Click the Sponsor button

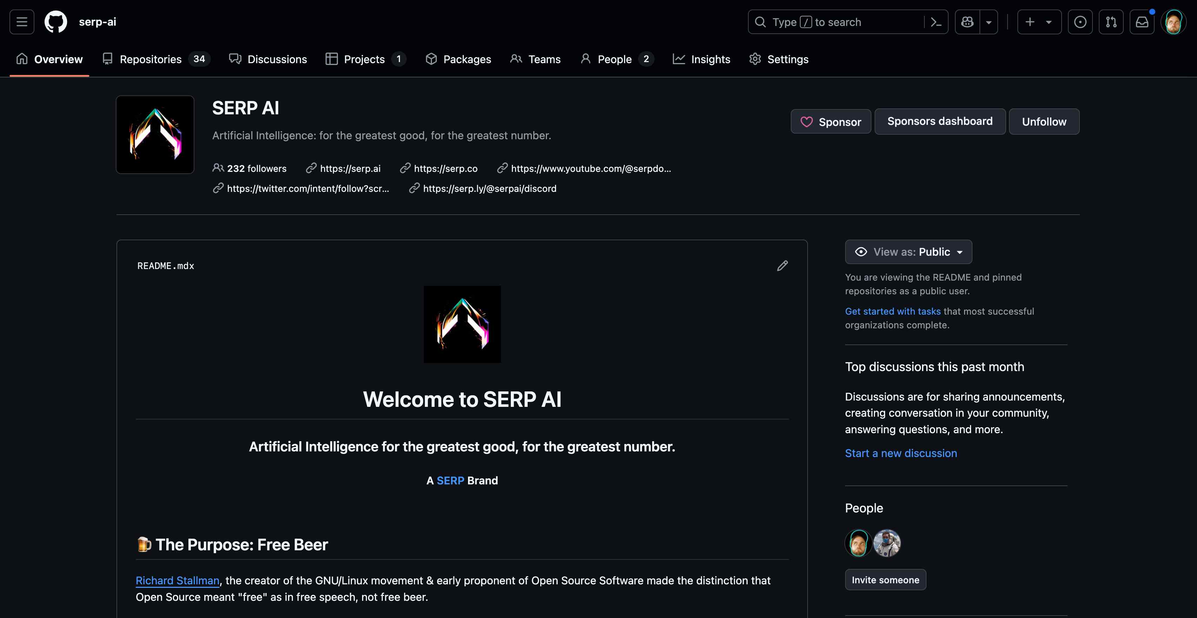(831, 122)
